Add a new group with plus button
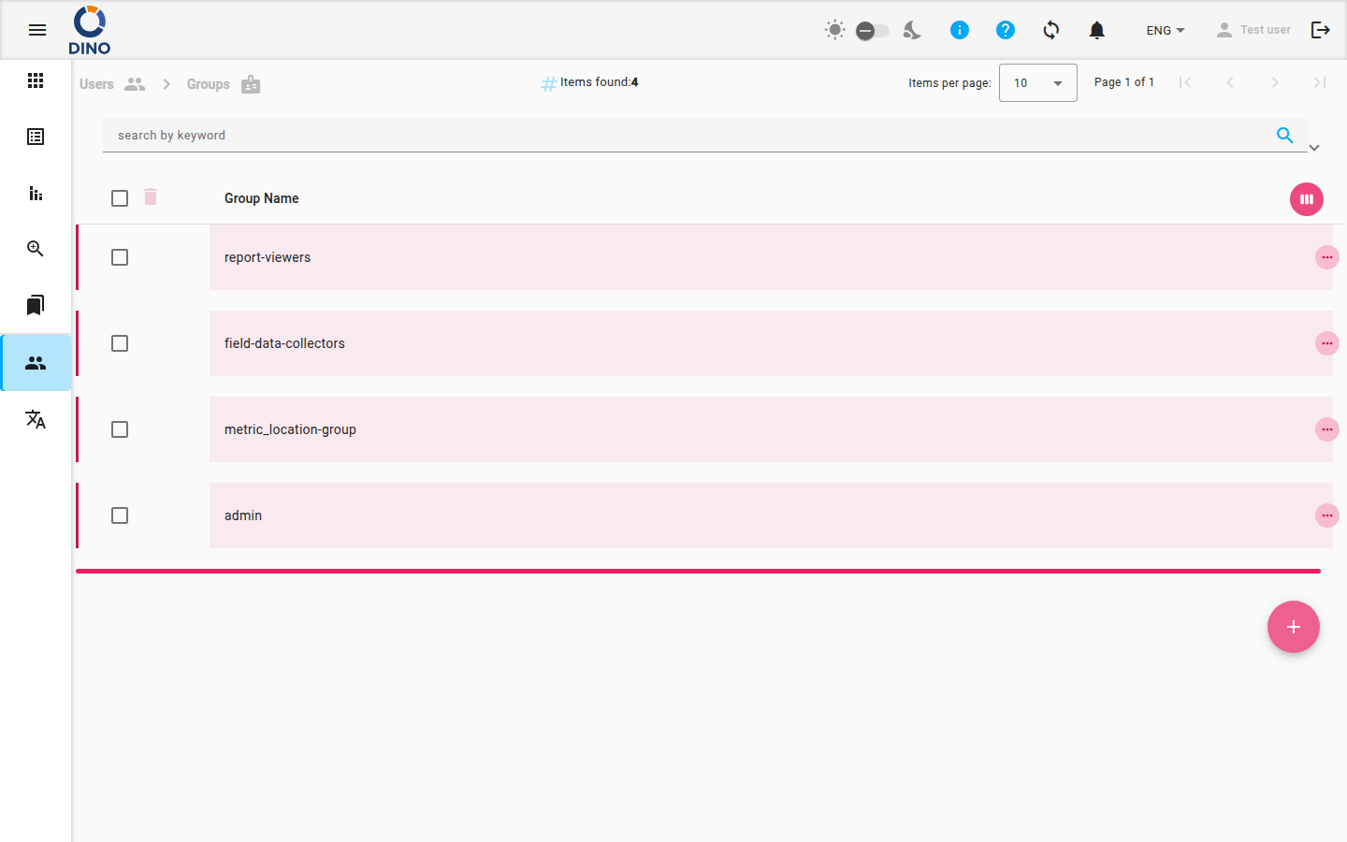Image resolution: width=1347 pixels, height=842 pixels. (x=1294, y=627)
